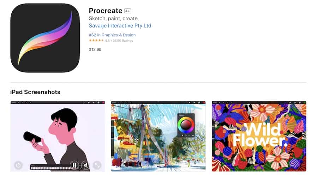Open the video preview full screen with the expand icon
Viewport: 310px width, 176px height.
pyautogui.click(x=97, y=165)
